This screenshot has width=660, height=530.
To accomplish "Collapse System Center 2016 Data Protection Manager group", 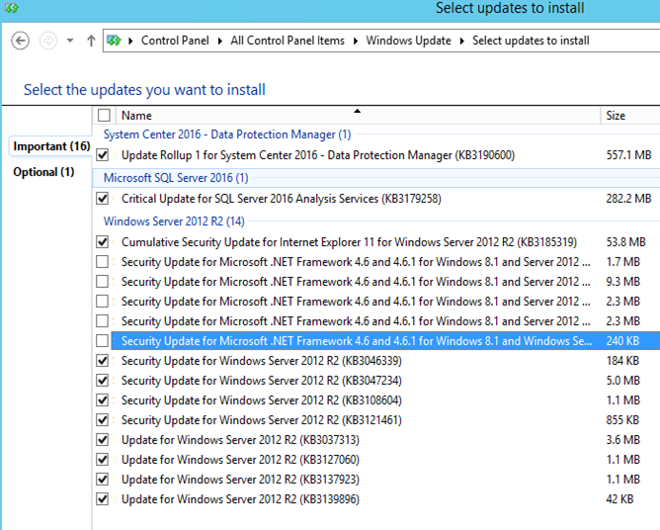I will click(227, 134).
